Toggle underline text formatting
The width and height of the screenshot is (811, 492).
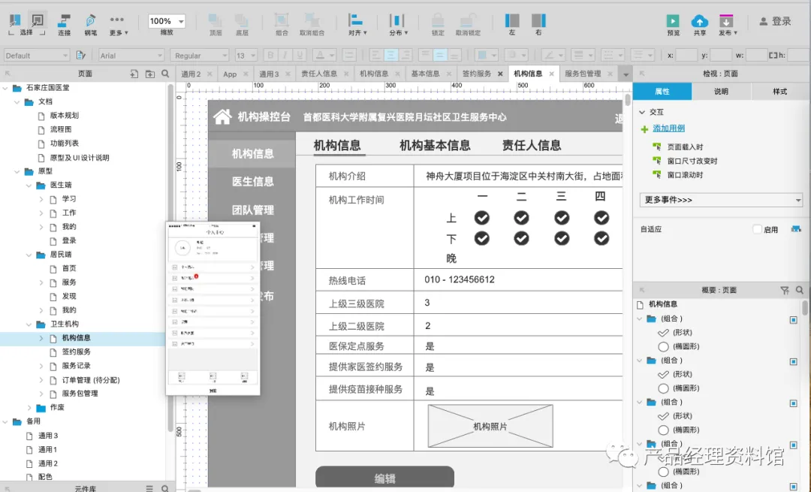click(x=299, y=55)
